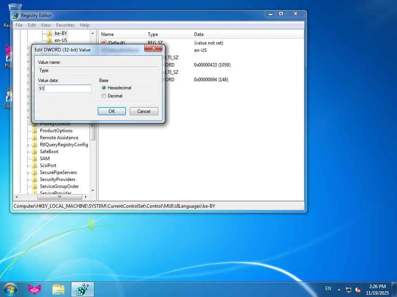Show hidden system tray icons
The height and width of the screenshot is (297, 397).
click(x=339, y=289)
